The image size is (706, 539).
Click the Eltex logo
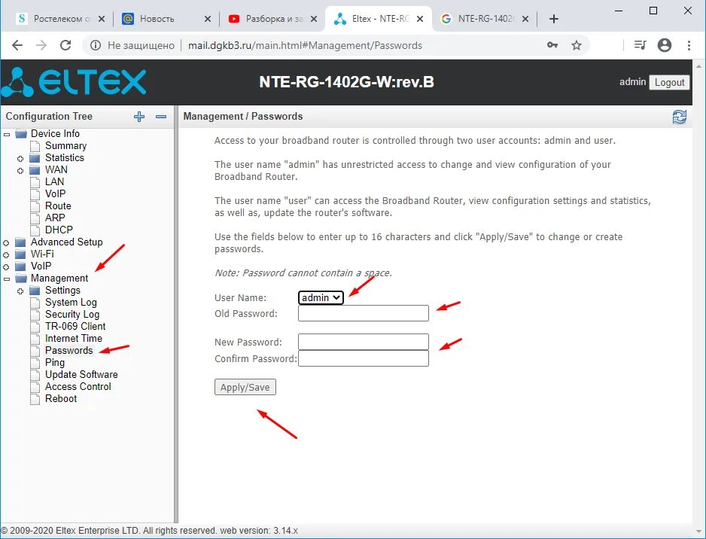[74, 82]
